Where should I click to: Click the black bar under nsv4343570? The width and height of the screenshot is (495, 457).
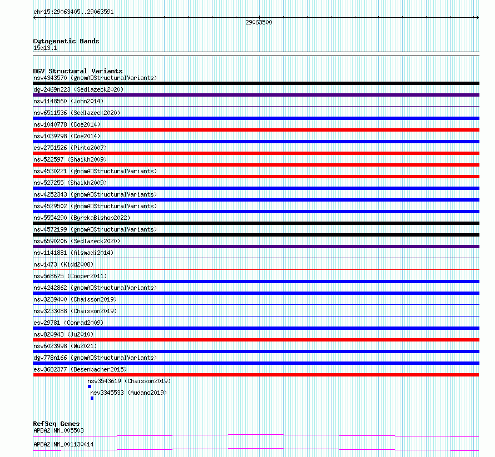coord(256,83)
